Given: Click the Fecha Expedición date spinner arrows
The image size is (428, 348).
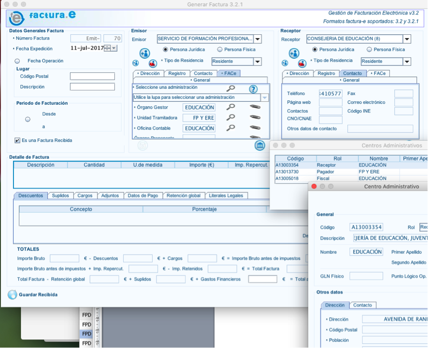Looking at the screenshot, I should tap(108, 48).
